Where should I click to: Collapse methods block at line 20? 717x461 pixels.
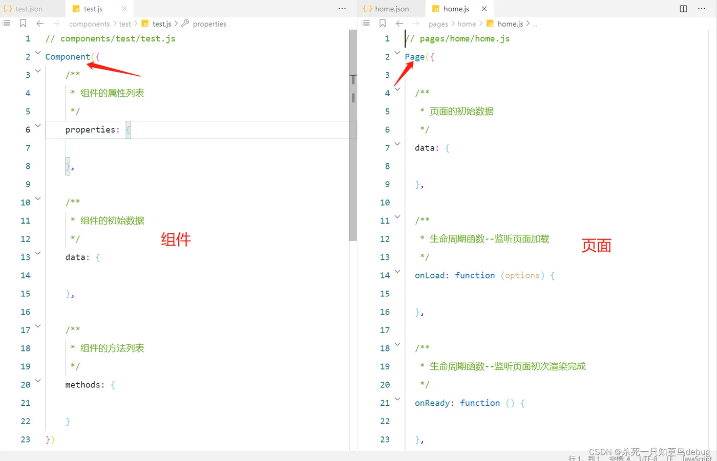[x=38, y=381]
